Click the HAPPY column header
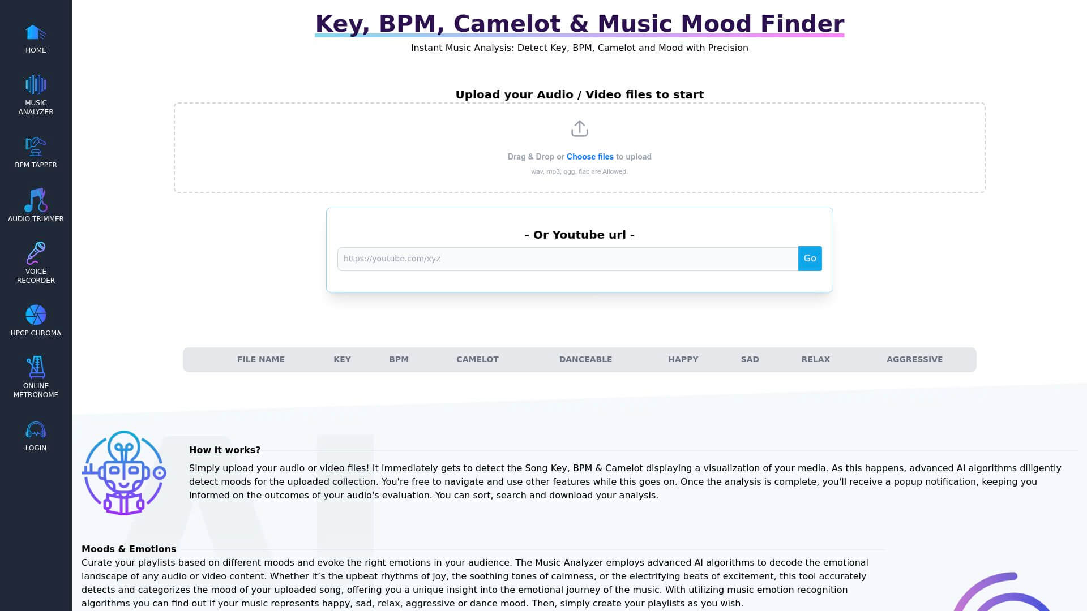The height and width of the screenshot is (611, 1087). coord(683,359)
